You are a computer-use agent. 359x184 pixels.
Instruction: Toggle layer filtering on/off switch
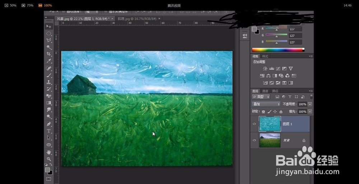click(x=311, y=96)
